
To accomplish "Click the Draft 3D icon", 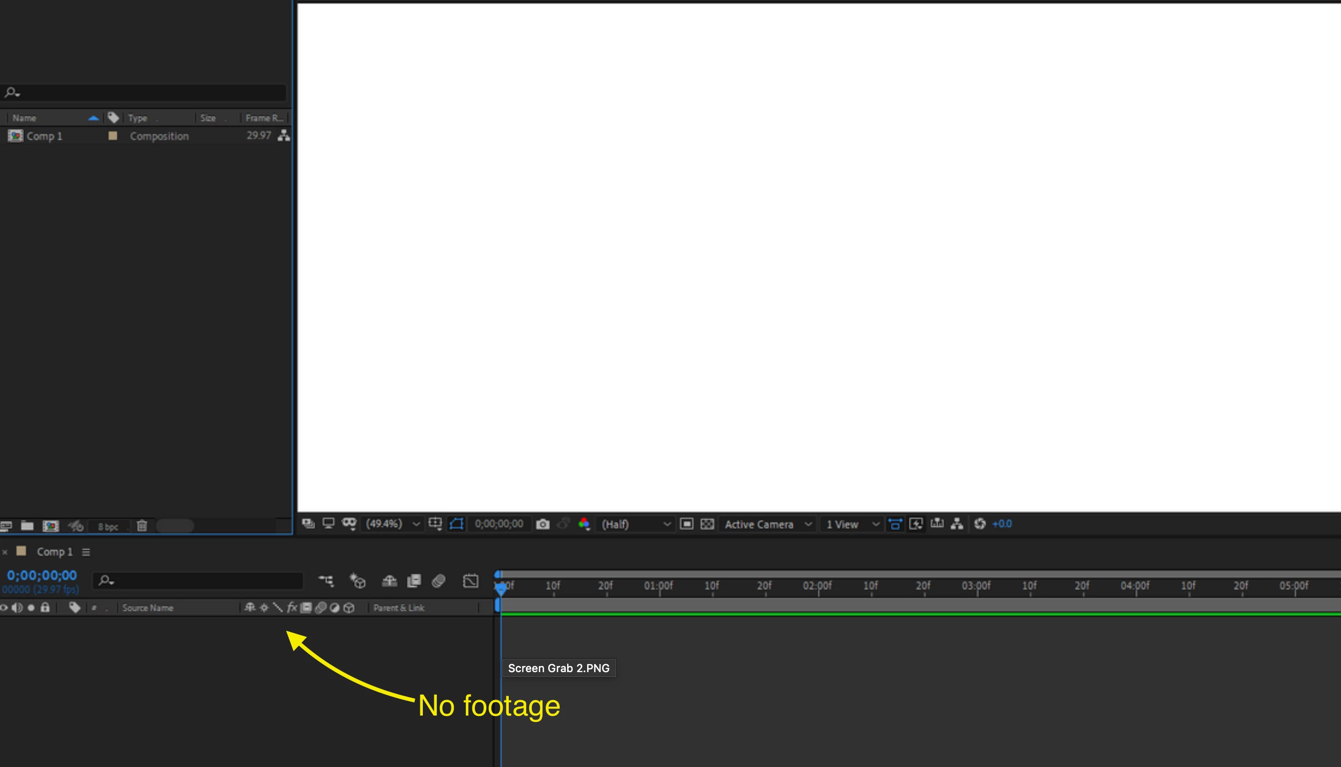I will pos(357,581).
